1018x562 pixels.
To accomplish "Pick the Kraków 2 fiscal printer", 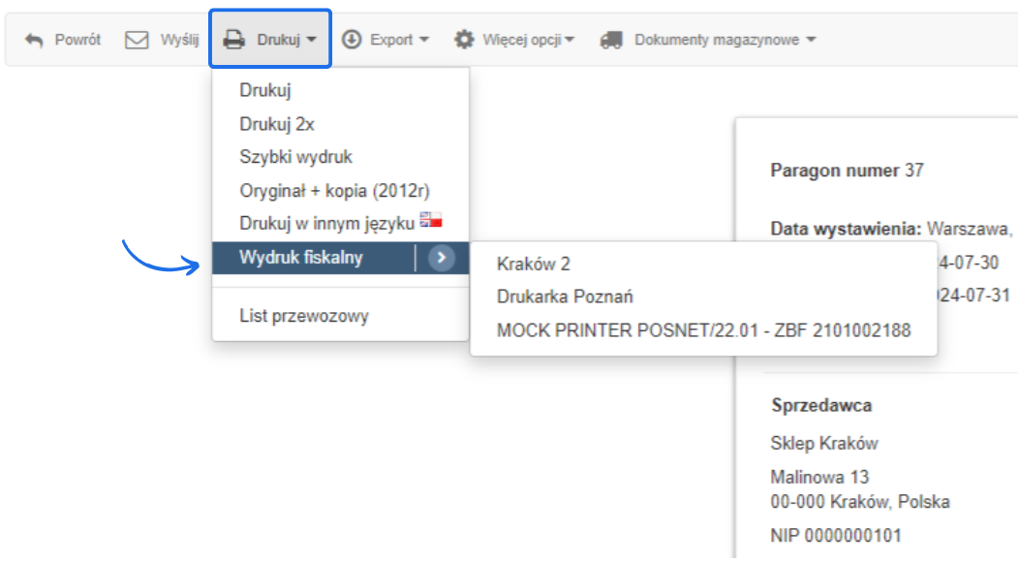I will click(704, 264).
